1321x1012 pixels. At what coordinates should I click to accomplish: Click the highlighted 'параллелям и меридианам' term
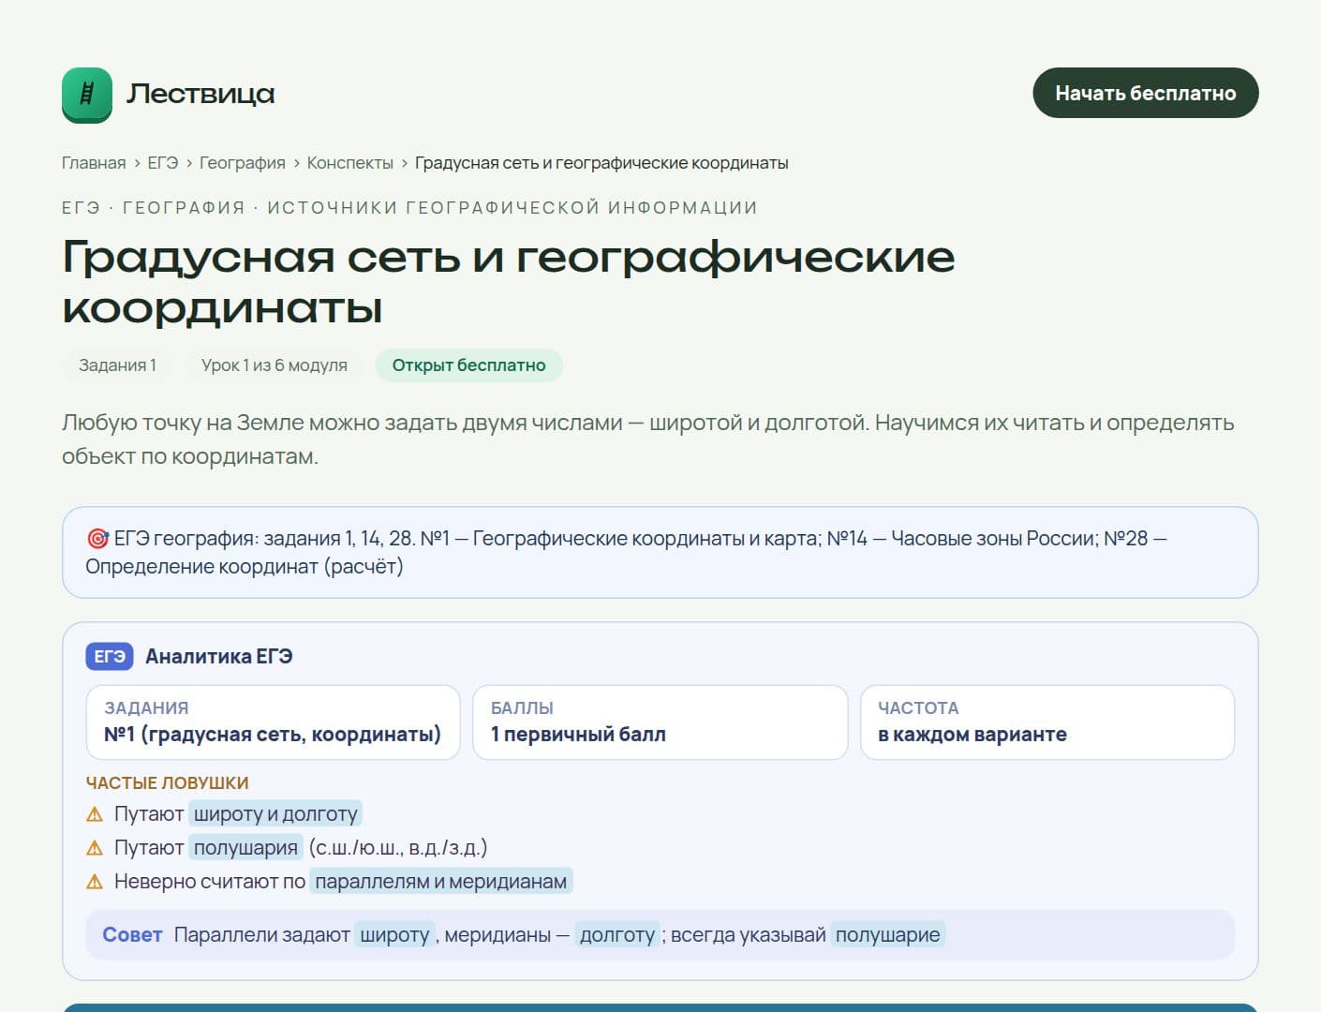click(441, 882)
